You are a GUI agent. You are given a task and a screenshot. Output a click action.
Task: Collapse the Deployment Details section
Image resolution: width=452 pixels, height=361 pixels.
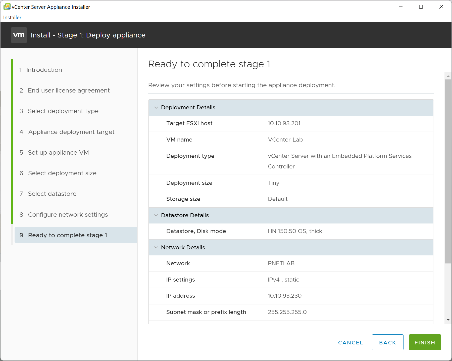point(156,108)
